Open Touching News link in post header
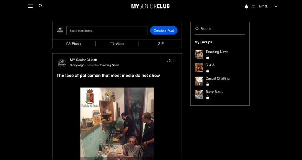The width and height of the screenshot is (302, 160). [x=109, y=65]
